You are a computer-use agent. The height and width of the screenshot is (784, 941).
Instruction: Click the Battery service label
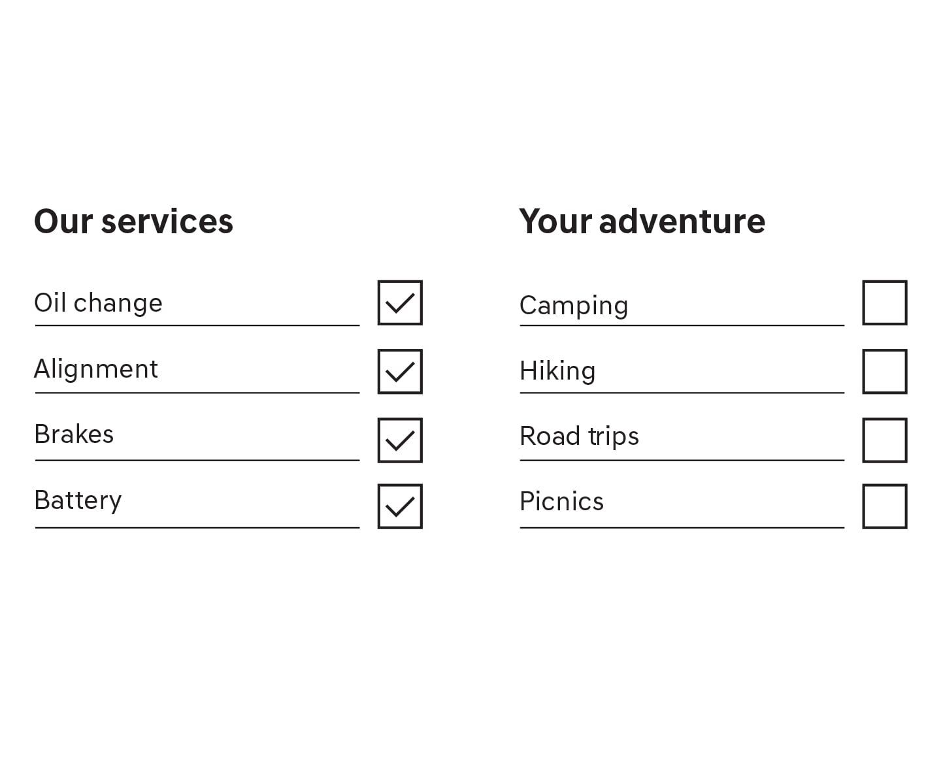tap(78, 501)
